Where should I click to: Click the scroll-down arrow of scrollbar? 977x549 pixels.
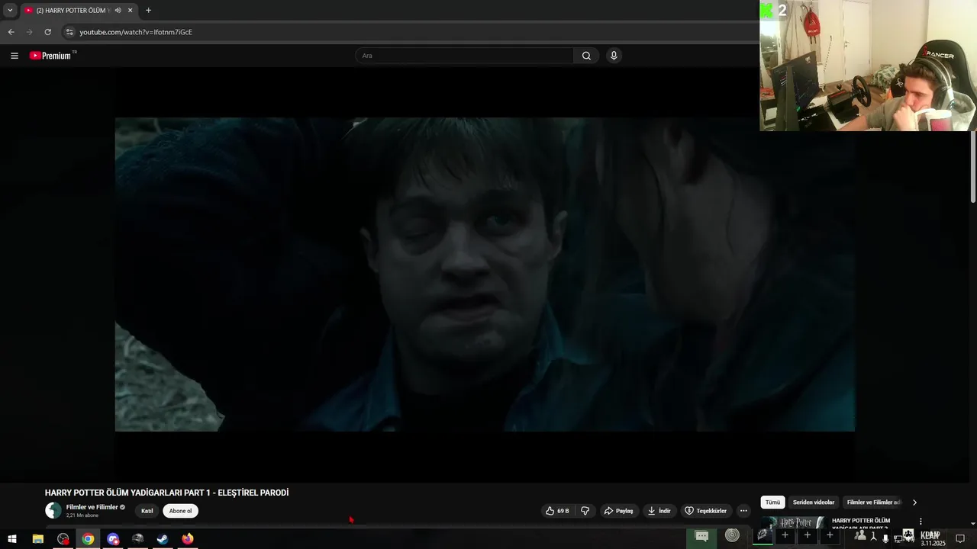click(973, 523)
